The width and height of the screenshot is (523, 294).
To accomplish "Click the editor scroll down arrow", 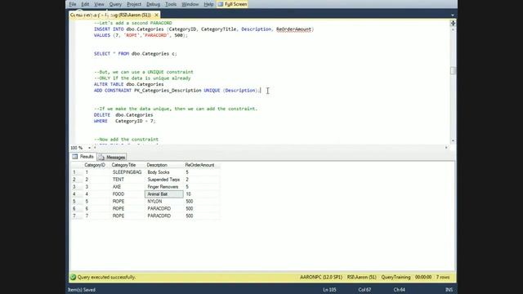I will (x=453, y=140).
